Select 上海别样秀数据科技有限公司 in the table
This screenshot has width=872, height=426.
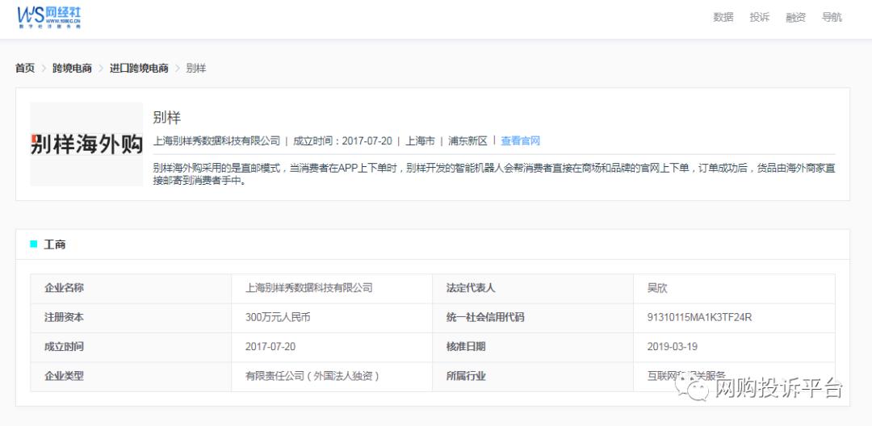[x=308, y=288]
